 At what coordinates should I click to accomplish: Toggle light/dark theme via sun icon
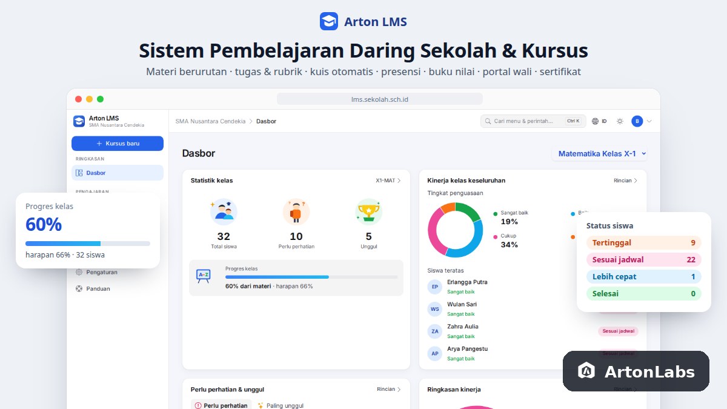[620, 121]
